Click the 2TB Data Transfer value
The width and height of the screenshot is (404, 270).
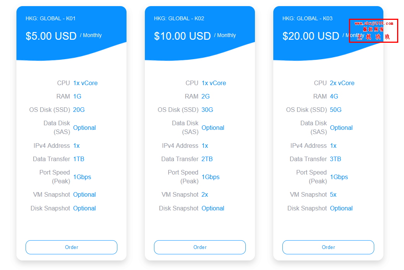(207, 159)
